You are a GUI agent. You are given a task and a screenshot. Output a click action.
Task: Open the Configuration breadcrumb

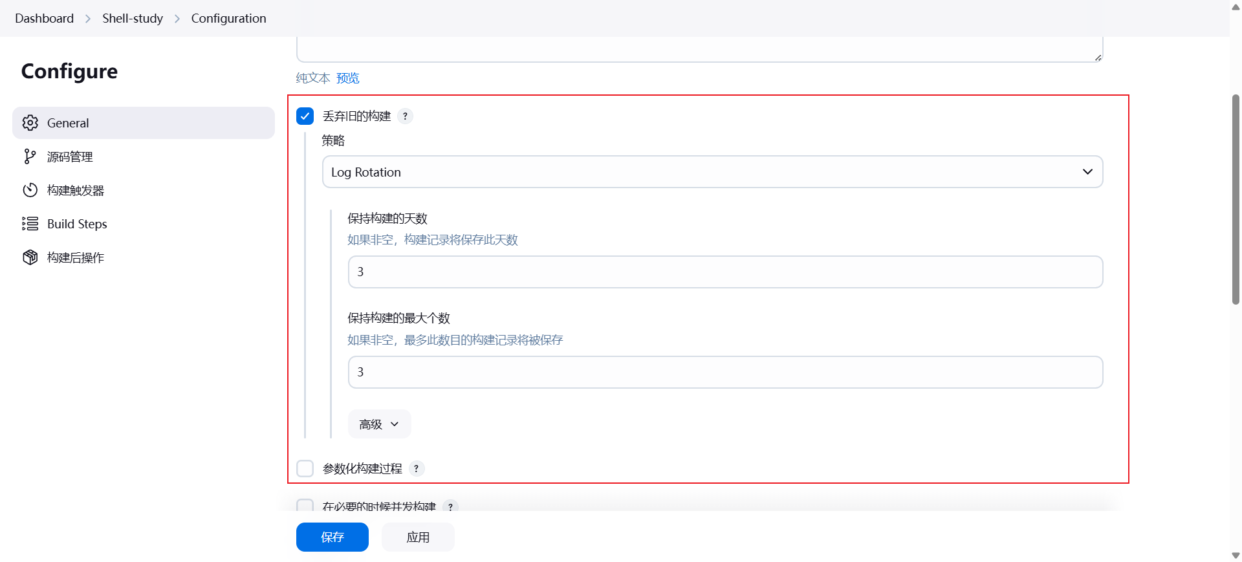pyautogui.click(x=228, y=18)
